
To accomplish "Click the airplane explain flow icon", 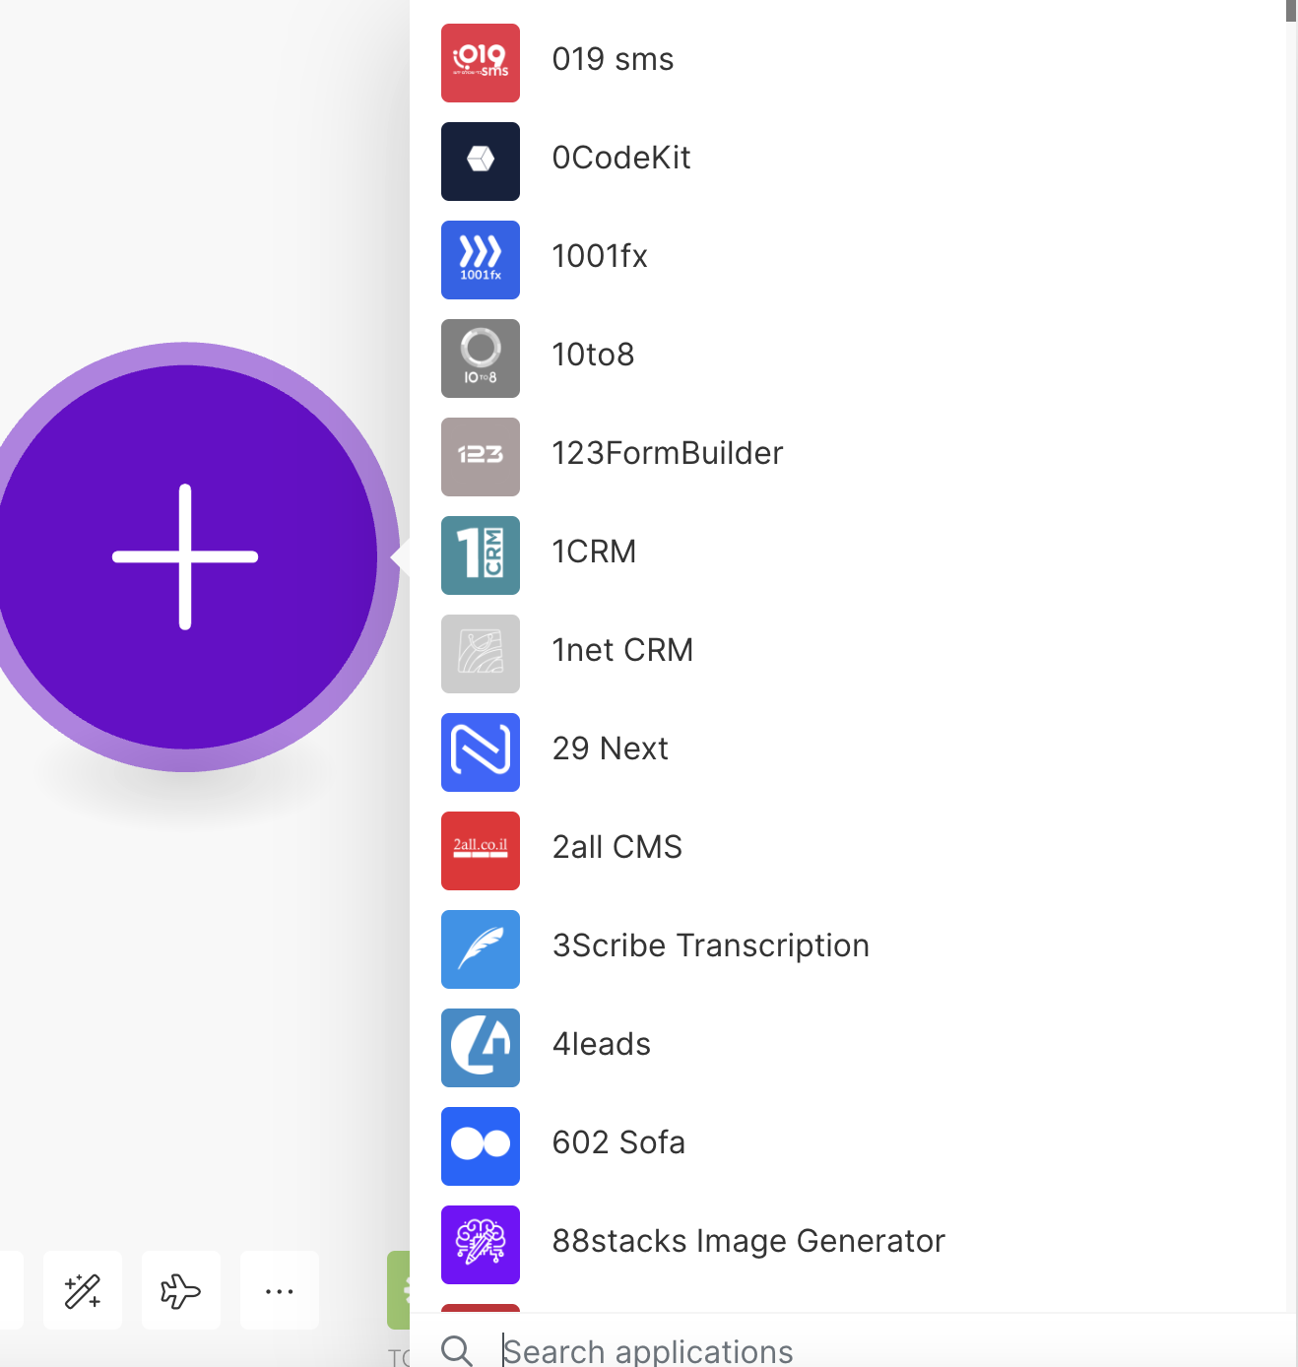I will click(x=181, y=1290).
